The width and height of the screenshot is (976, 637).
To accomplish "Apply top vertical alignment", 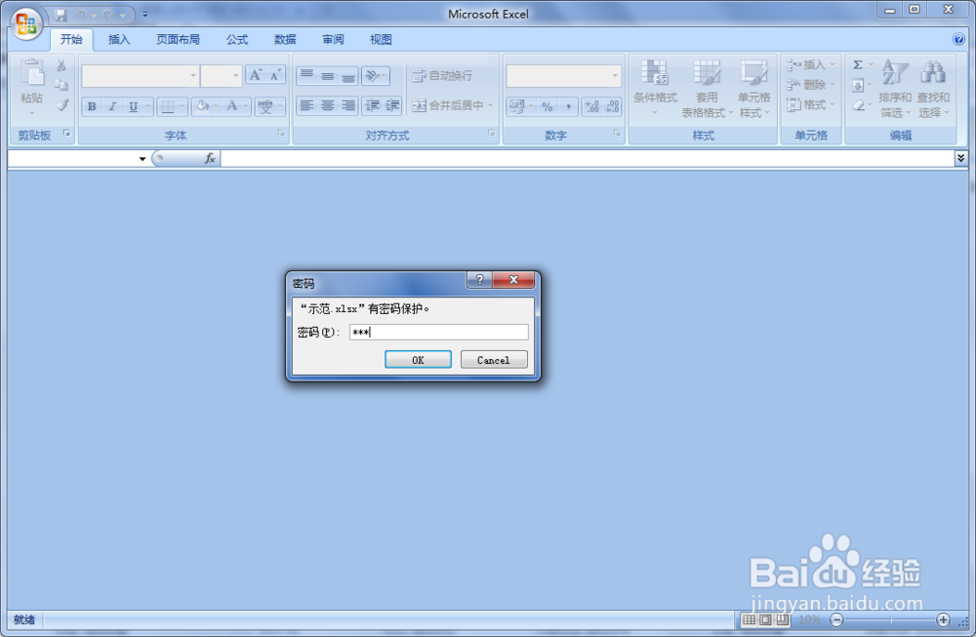I will (x=306, y=76).
